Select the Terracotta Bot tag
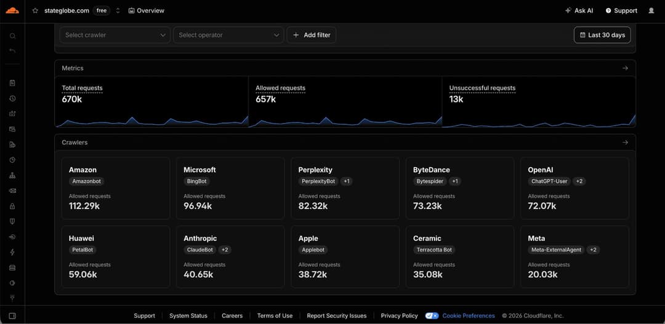Viewport: 665px width, 324px height. tap(434, 250)
